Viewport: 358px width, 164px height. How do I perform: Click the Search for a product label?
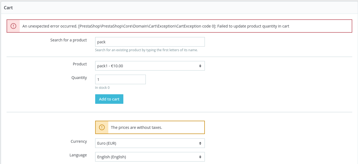pos(68,40)
